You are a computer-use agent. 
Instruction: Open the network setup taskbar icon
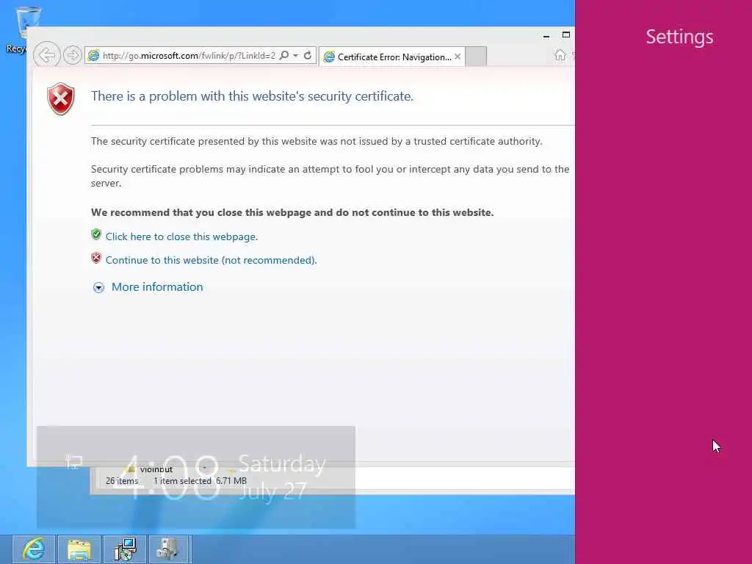click(x=125, y=549)
